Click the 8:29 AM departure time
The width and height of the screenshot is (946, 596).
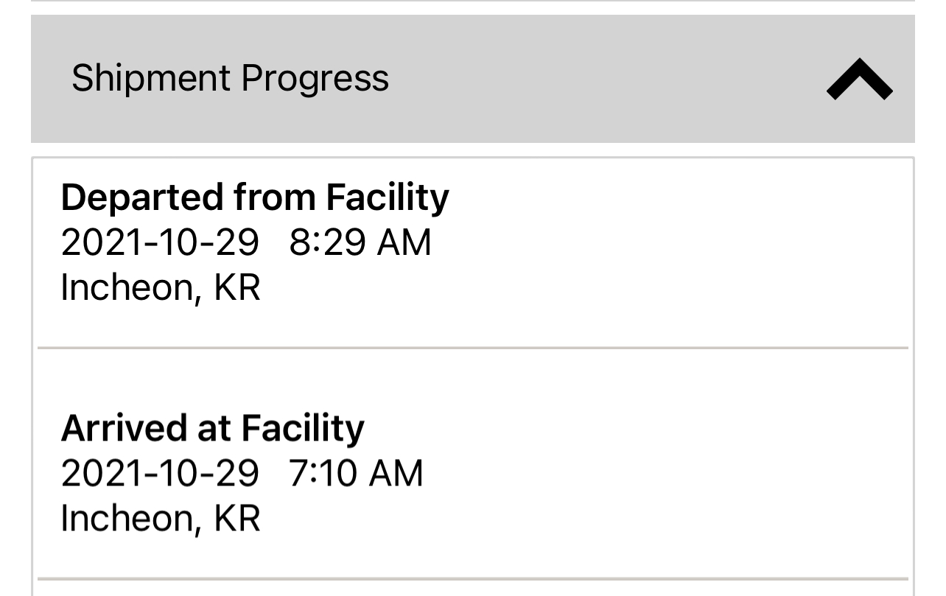(360, 242)
